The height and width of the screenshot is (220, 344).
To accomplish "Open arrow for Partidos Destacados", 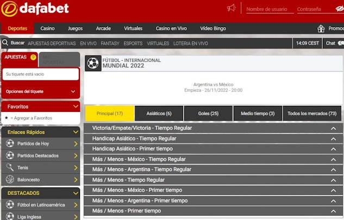I will [x=76, y=156].
